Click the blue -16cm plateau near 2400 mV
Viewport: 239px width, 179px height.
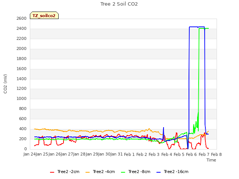pyautogui.click(x=197, y=27)
